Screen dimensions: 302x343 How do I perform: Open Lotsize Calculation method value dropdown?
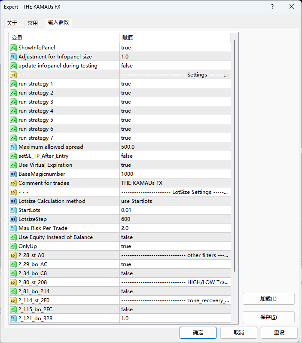(x=175, y=201)
